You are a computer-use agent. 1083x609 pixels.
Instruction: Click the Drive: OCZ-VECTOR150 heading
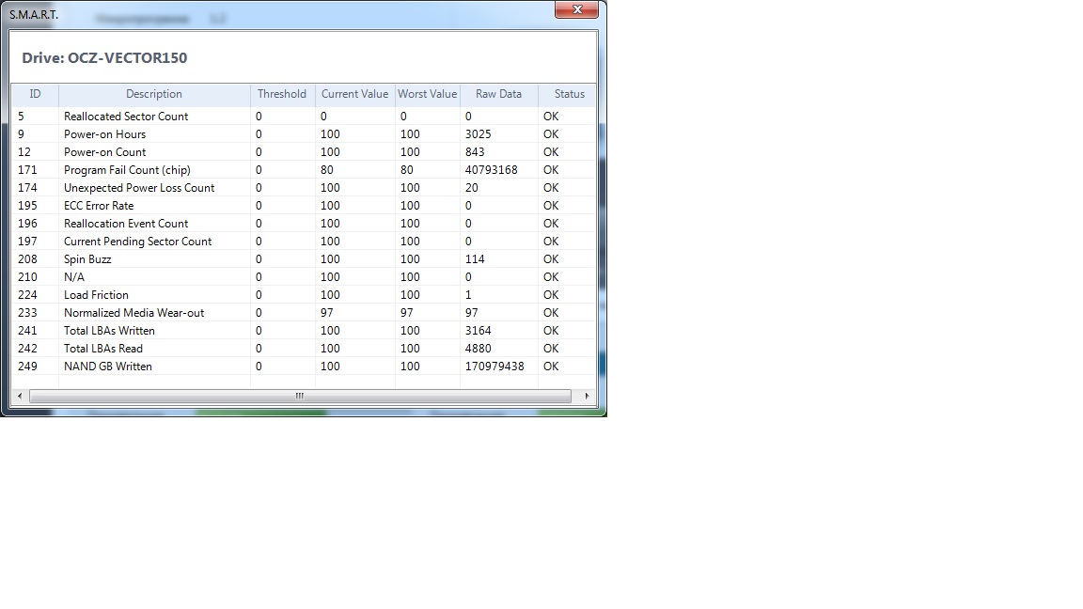click(x=104, y=58)
